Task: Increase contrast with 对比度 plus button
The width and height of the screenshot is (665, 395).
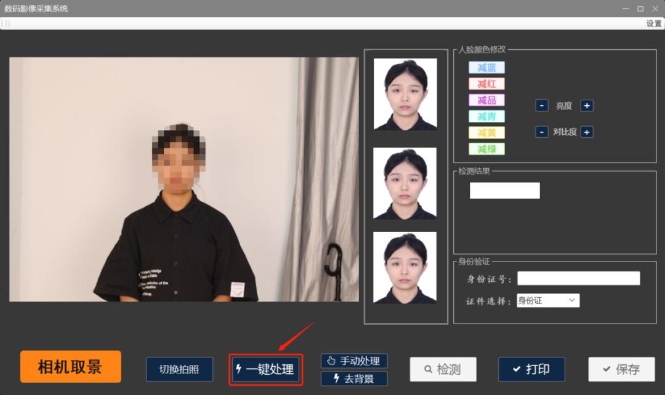Action: point(587,132)
